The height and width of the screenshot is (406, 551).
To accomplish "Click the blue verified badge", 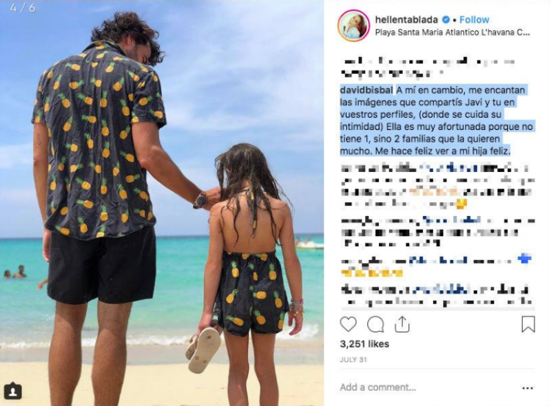I will tap(446, 20).
